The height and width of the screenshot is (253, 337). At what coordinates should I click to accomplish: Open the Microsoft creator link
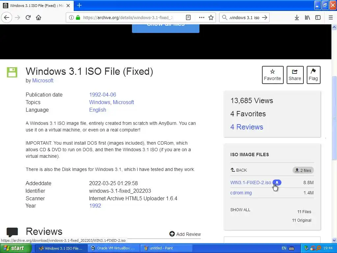click(42, 80)
